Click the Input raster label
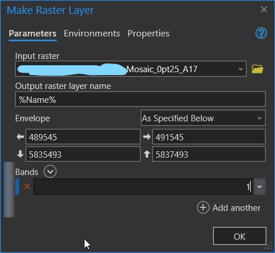 coord(37,56)
